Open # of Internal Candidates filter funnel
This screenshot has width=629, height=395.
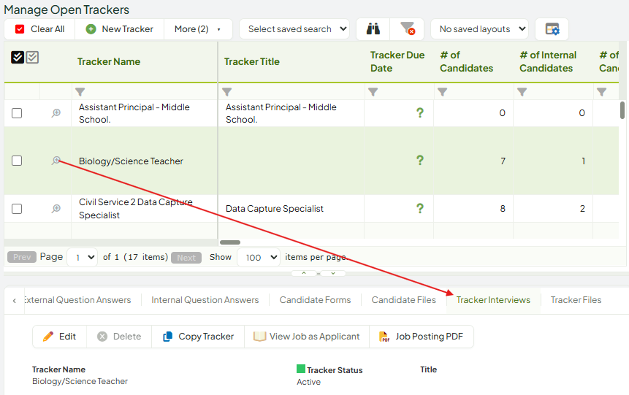point(522,92)
